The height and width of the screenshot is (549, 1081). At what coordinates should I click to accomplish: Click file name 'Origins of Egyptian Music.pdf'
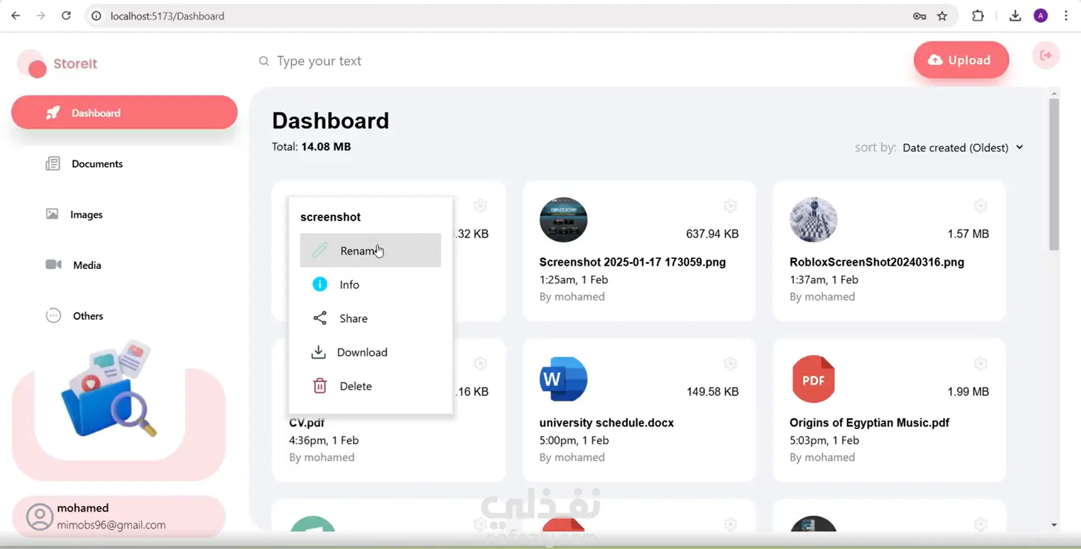(869, 423)
